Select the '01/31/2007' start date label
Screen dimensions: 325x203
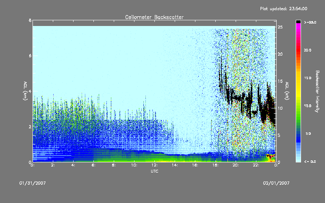tap(32, 183)
